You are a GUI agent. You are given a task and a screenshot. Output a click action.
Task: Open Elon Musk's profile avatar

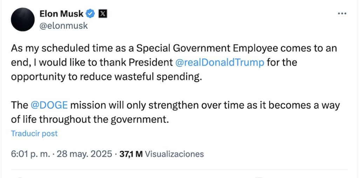(22, 20)
